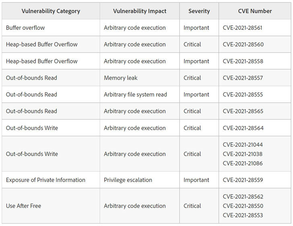Select the Memory leak impact cell
Screen dimensions: 293x226
tap(121, 78)
